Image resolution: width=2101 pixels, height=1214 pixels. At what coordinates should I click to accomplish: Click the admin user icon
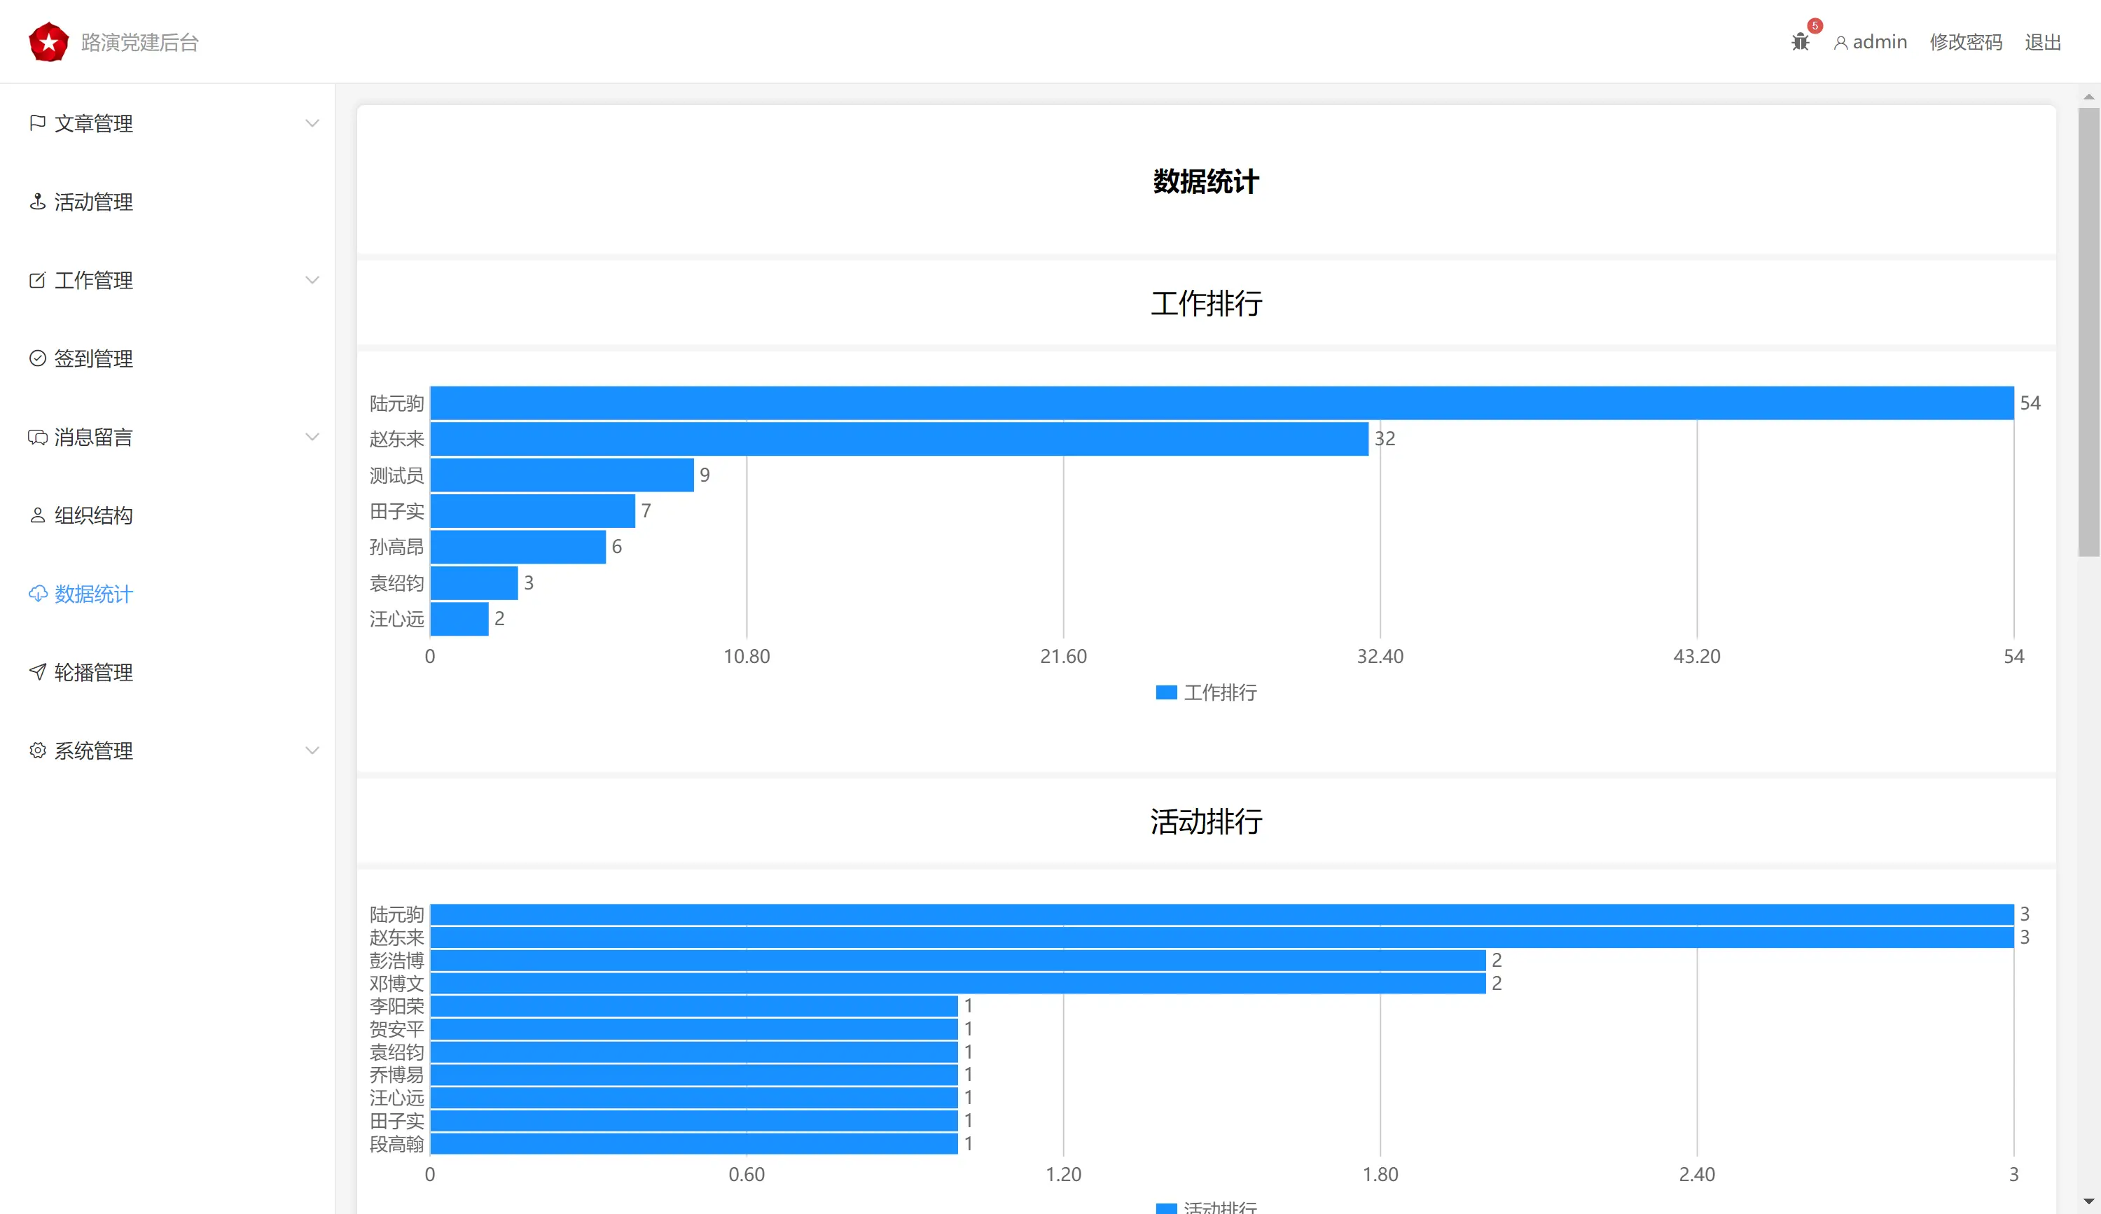(1841, 43)
